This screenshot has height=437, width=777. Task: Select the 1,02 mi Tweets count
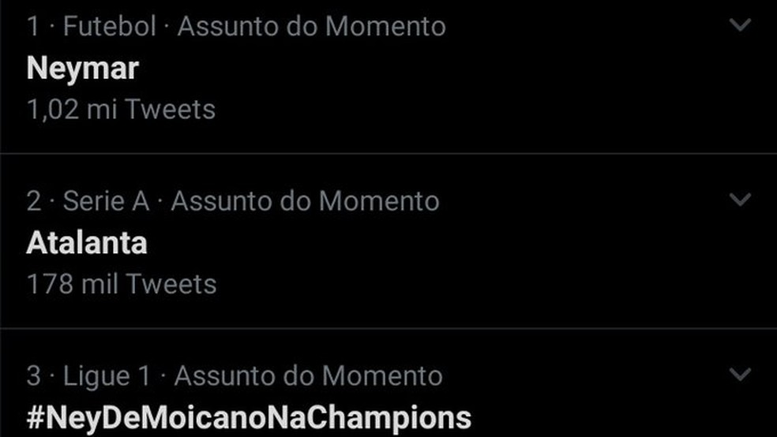121,109
